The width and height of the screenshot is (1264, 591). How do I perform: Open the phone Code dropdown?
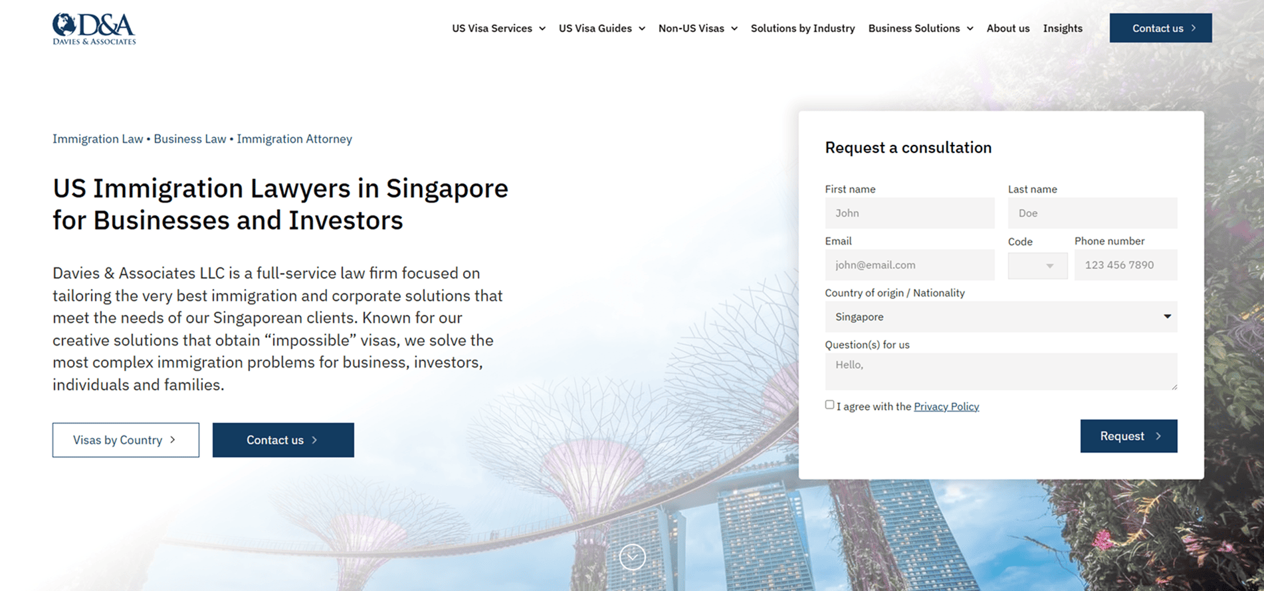[x=1037, y=265]
